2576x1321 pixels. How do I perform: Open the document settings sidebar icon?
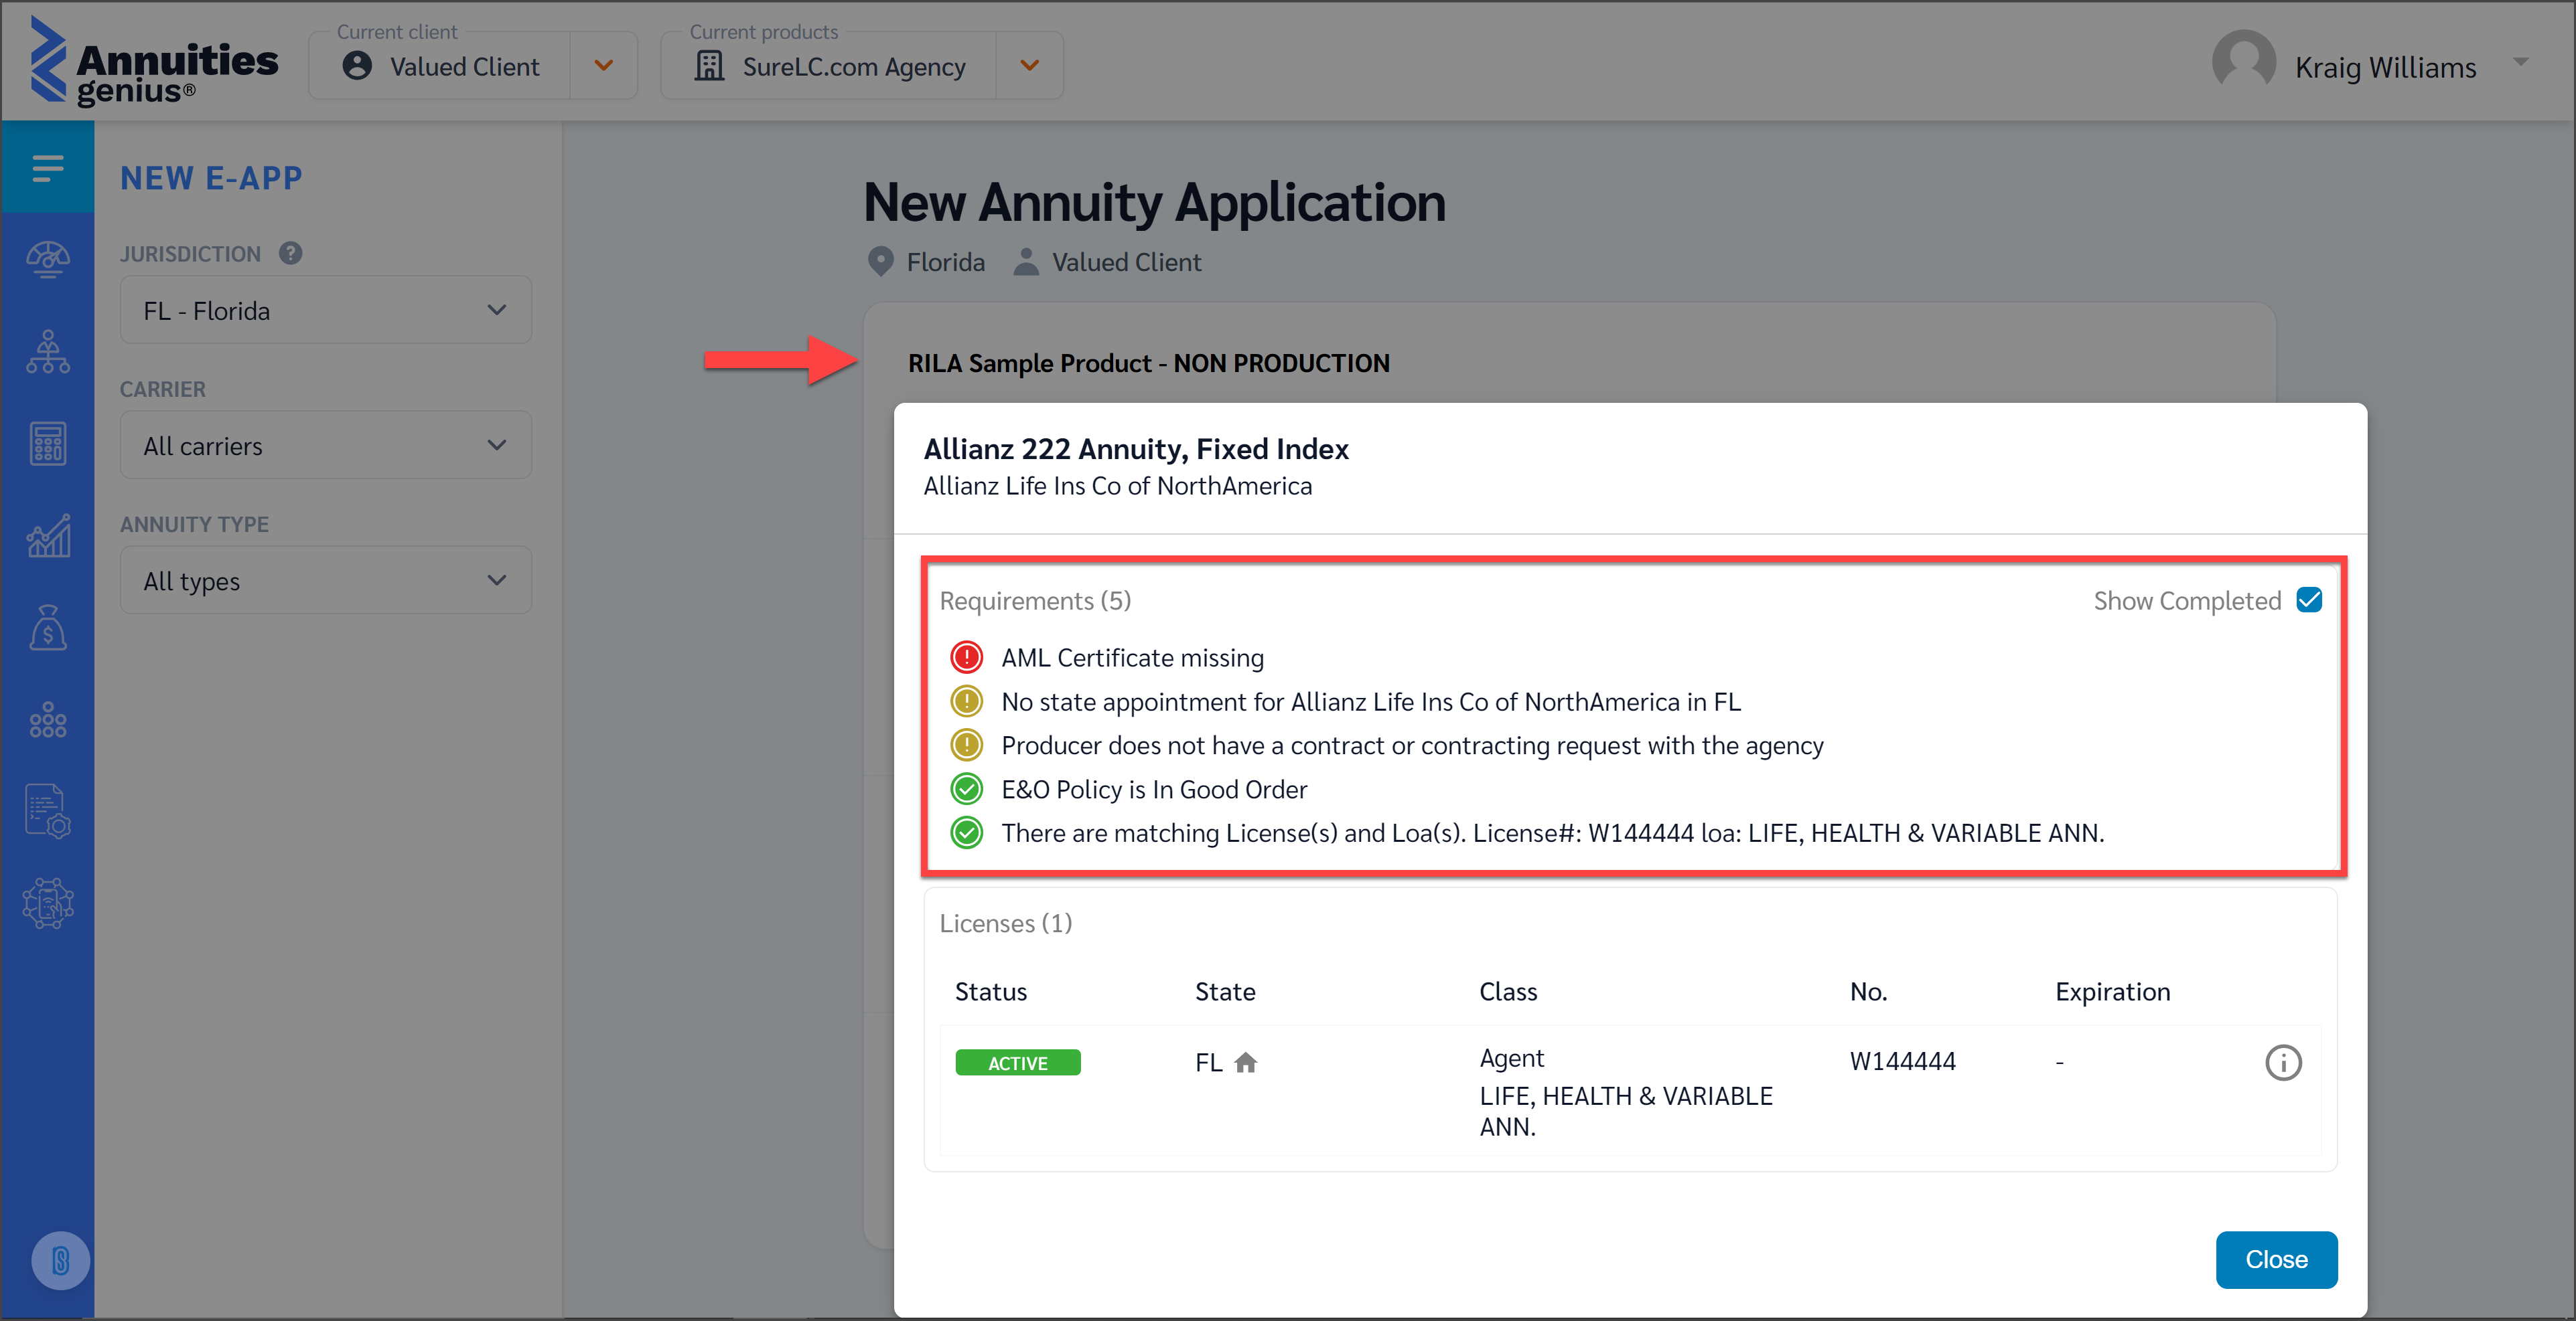pyautogui.click(x=48, y=810)
